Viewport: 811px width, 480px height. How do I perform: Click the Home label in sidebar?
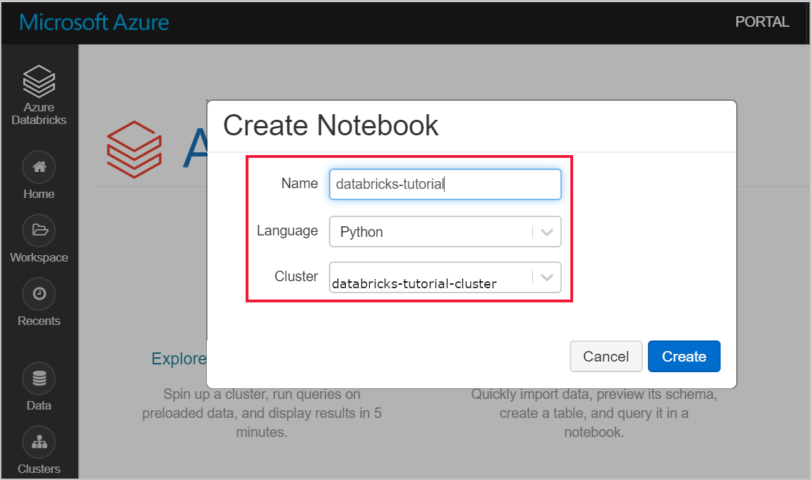(x=39, y=194)
